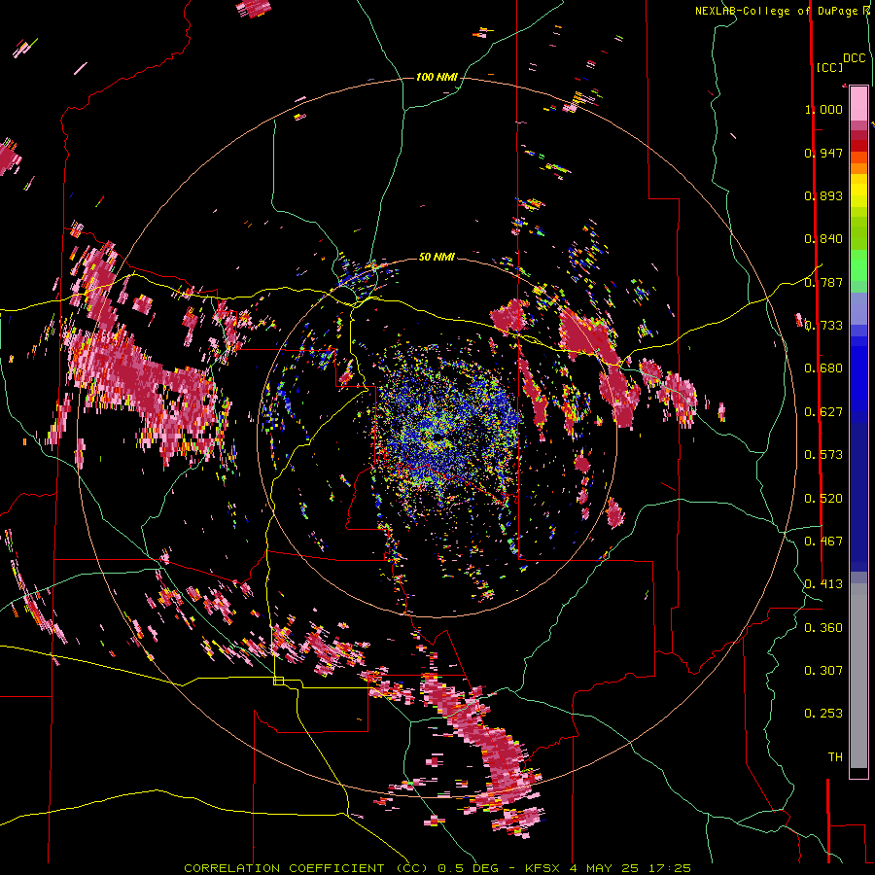This screenshot has height=875, width=875.
Task: Click the DCC label above the color bar
Action: point(855,58)
